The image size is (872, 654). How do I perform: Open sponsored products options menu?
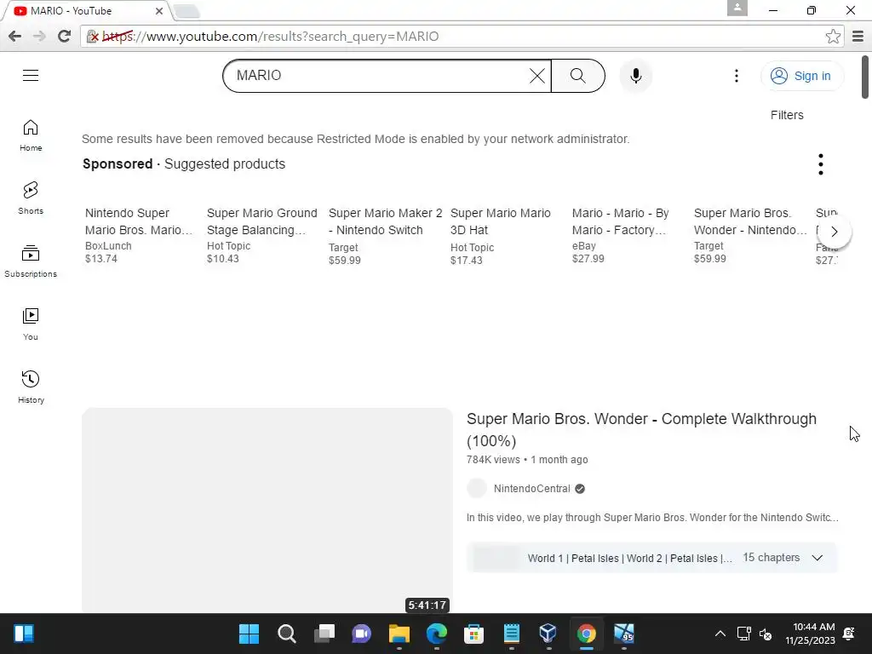coord(820,164)
